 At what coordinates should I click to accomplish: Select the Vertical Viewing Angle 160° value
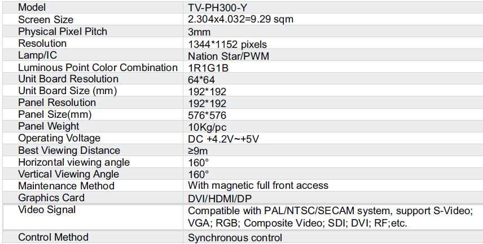tap(199, 175)
